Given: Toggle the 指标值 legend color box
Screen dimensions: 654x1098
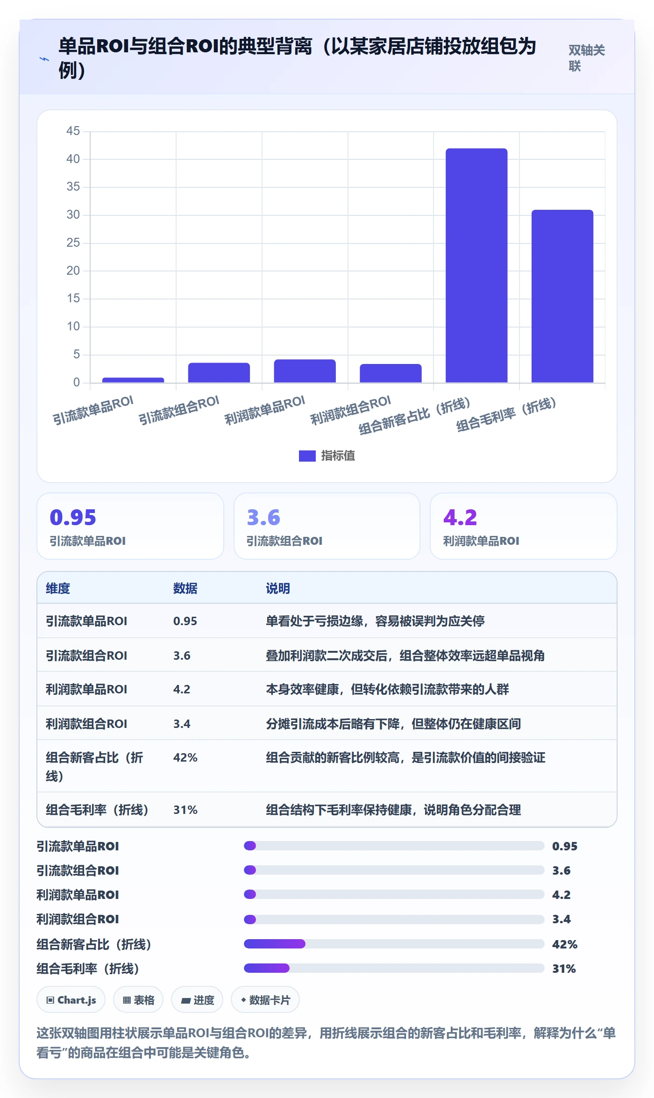Looking at the screenshot, I should [307, 456].
